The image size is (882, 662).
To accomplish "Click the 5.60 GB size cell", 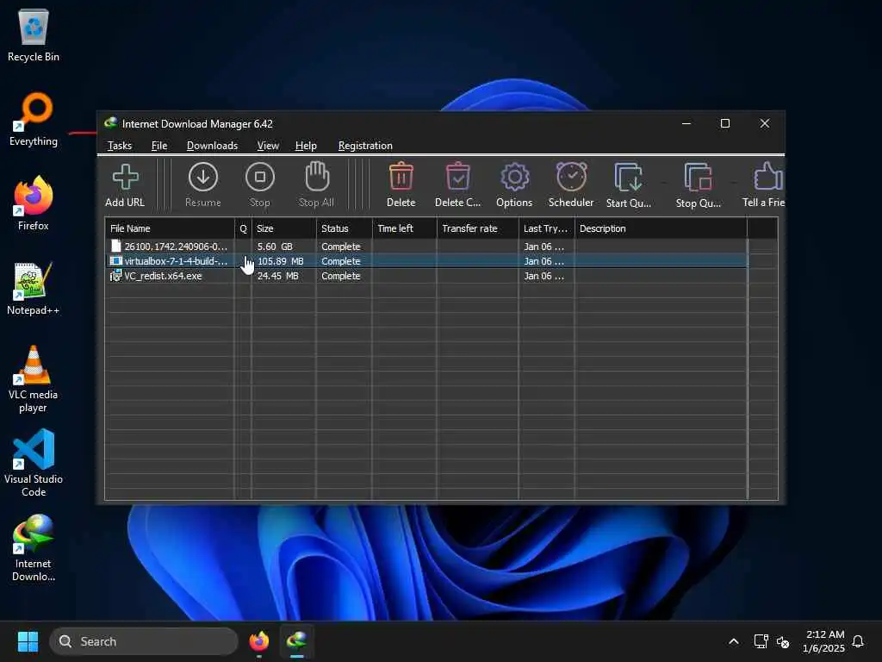I will tap(275, 247).
